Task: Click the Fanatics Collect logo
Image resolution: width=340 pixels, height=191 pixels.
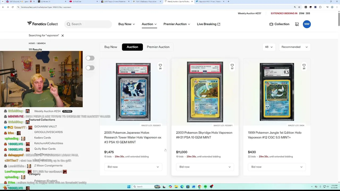Action: coord(42,24)
